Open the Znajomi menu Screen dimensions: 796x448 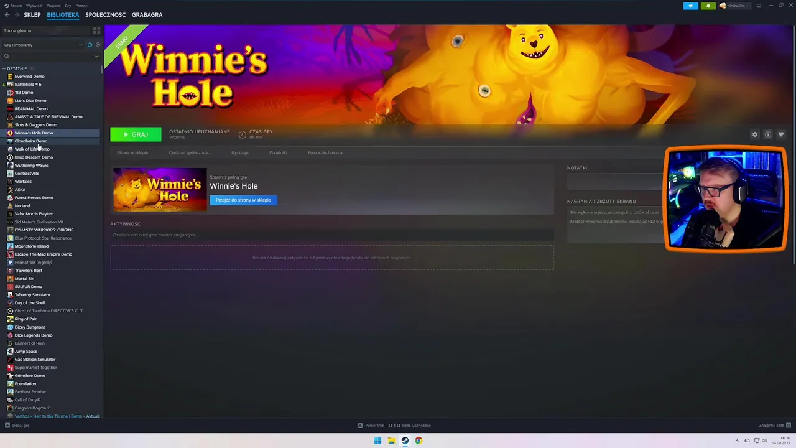tap(53, 6)
